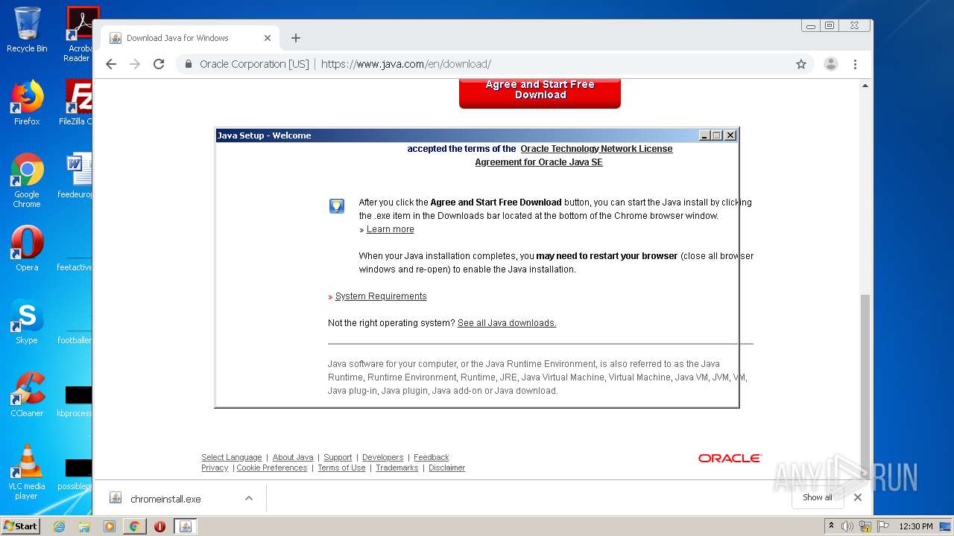
Task: Click the scrollbar up arrow
Action: click(x=865, y=86)
